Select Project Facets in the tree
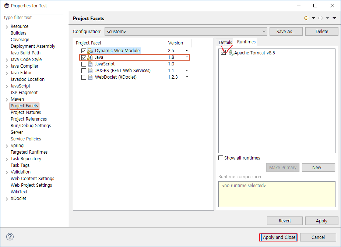This screenshot has height=247, width=341. (24, 106)
